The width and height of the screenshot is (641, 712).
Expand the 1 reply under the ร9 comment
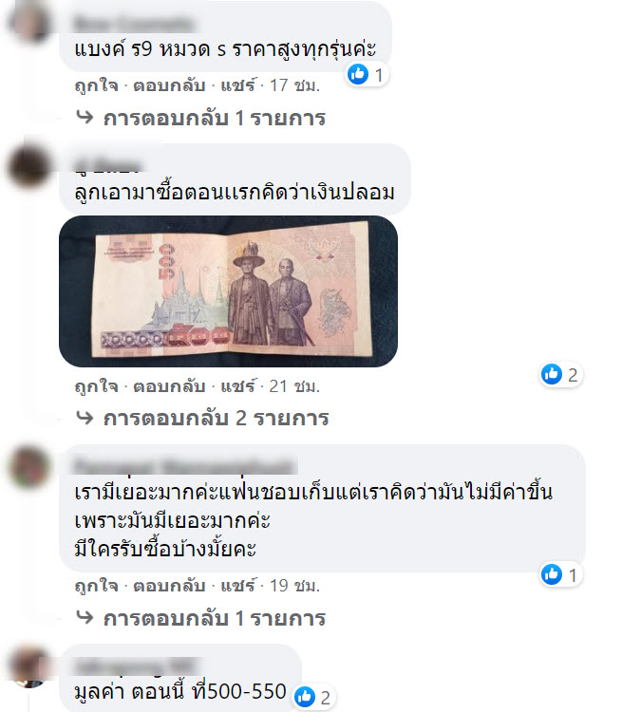tap(200, 118)
